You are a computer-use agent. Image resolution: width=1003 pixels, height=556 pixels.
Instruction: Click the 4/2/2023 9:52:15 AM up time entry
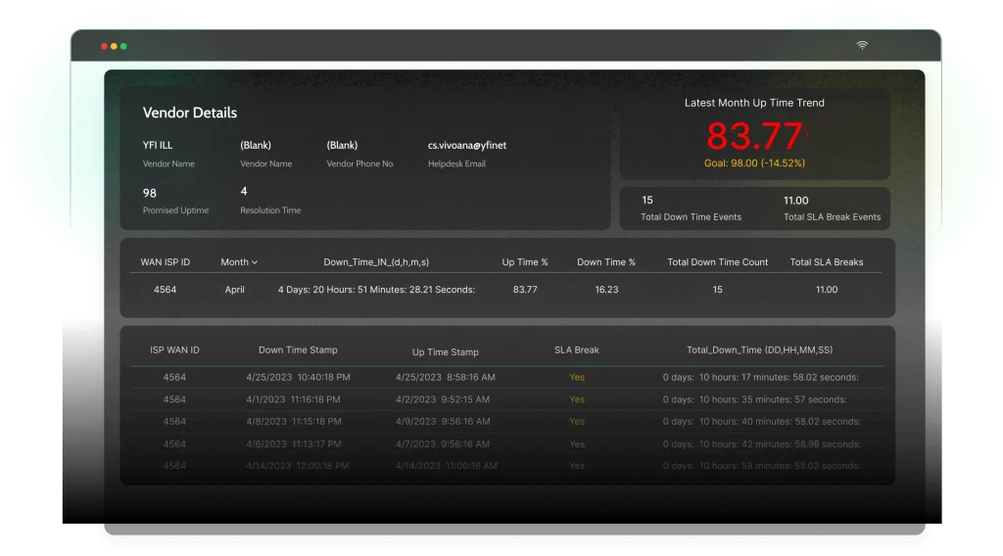[x=446, y=399]
